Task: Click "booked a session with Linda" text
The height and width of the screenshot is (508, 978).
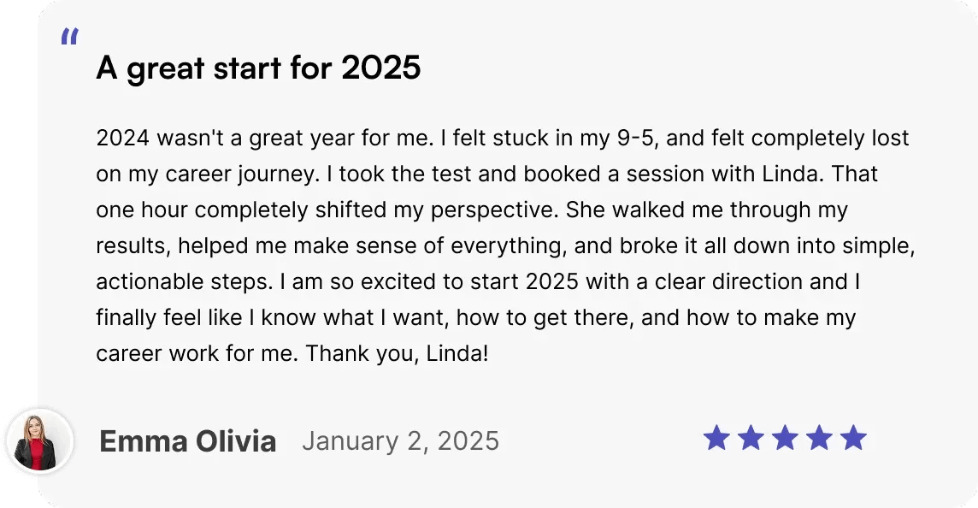Action: [x=670, y=174]
